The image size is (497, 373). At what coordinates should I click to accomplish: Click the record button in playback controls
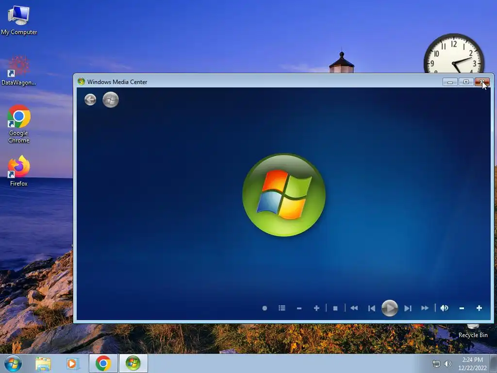pyautogui.click(x=265, y=308)
